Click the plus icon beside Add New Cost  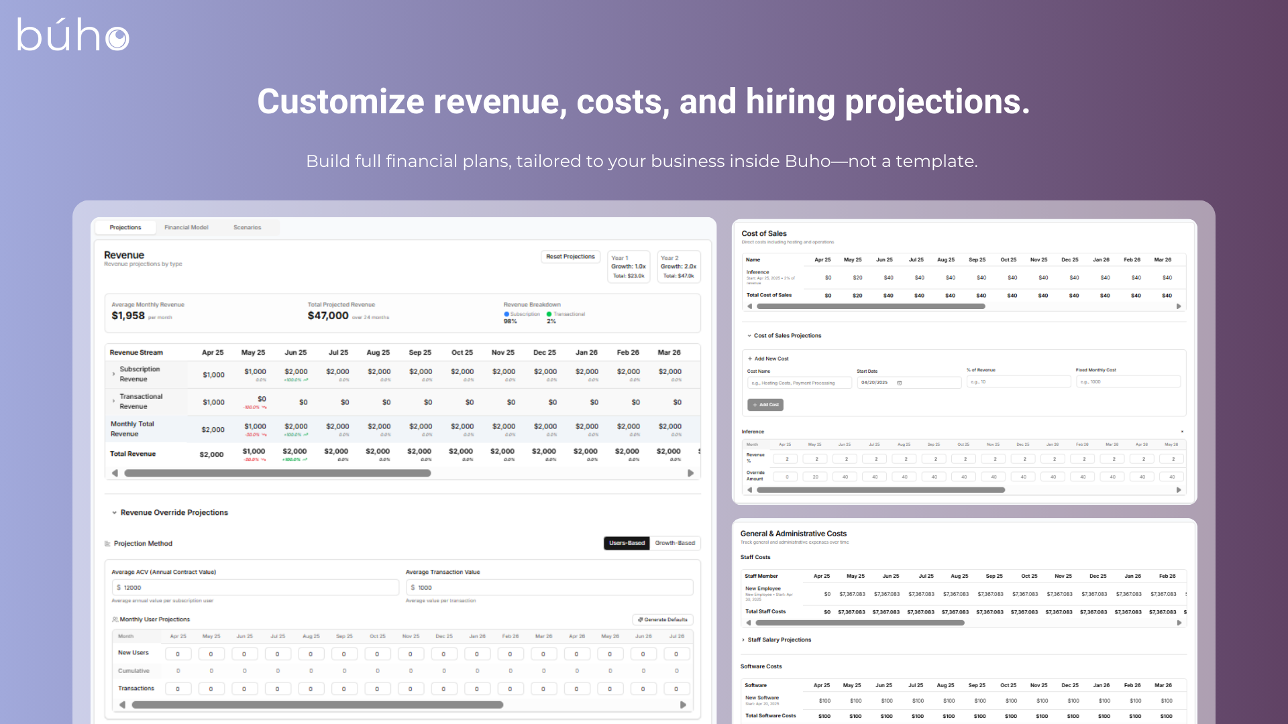pos(750,359)
